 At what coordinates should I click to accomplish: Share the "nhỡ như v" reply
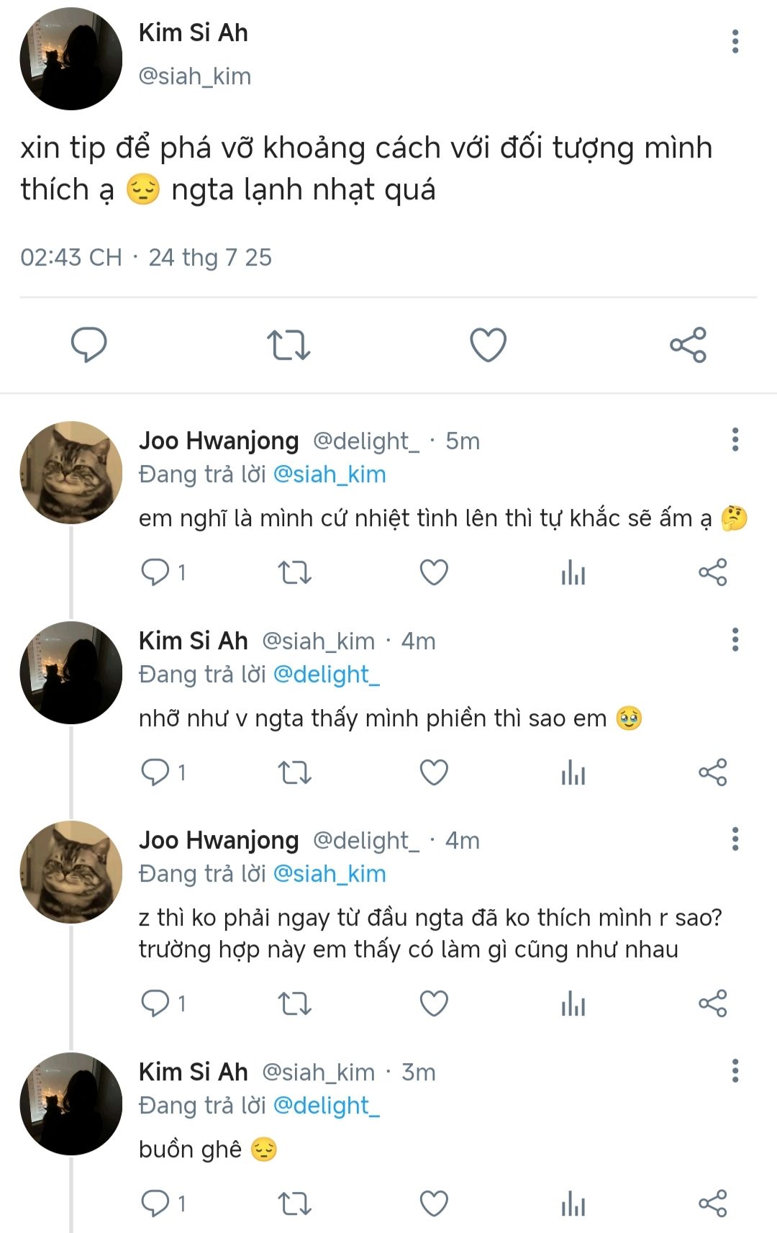(x=713, y=773)
